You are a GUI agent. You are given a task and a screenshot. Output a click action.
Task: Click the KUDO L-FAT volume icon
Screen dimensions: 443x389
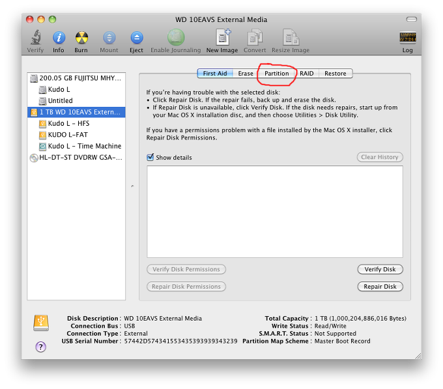tap(42, 135)
